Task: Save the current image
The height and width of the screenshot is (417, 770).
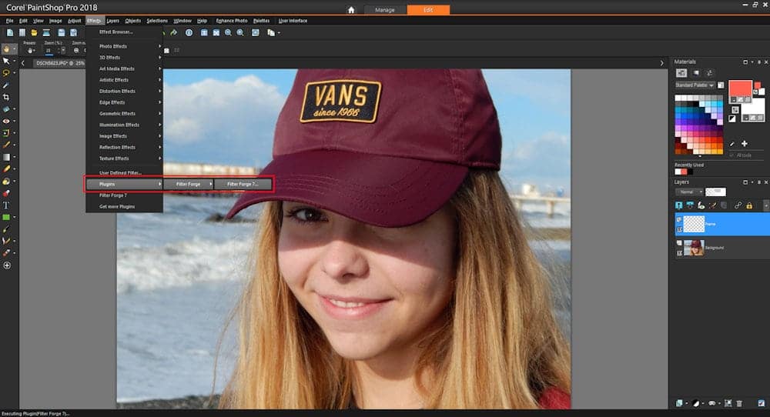Action: [62, 32]
